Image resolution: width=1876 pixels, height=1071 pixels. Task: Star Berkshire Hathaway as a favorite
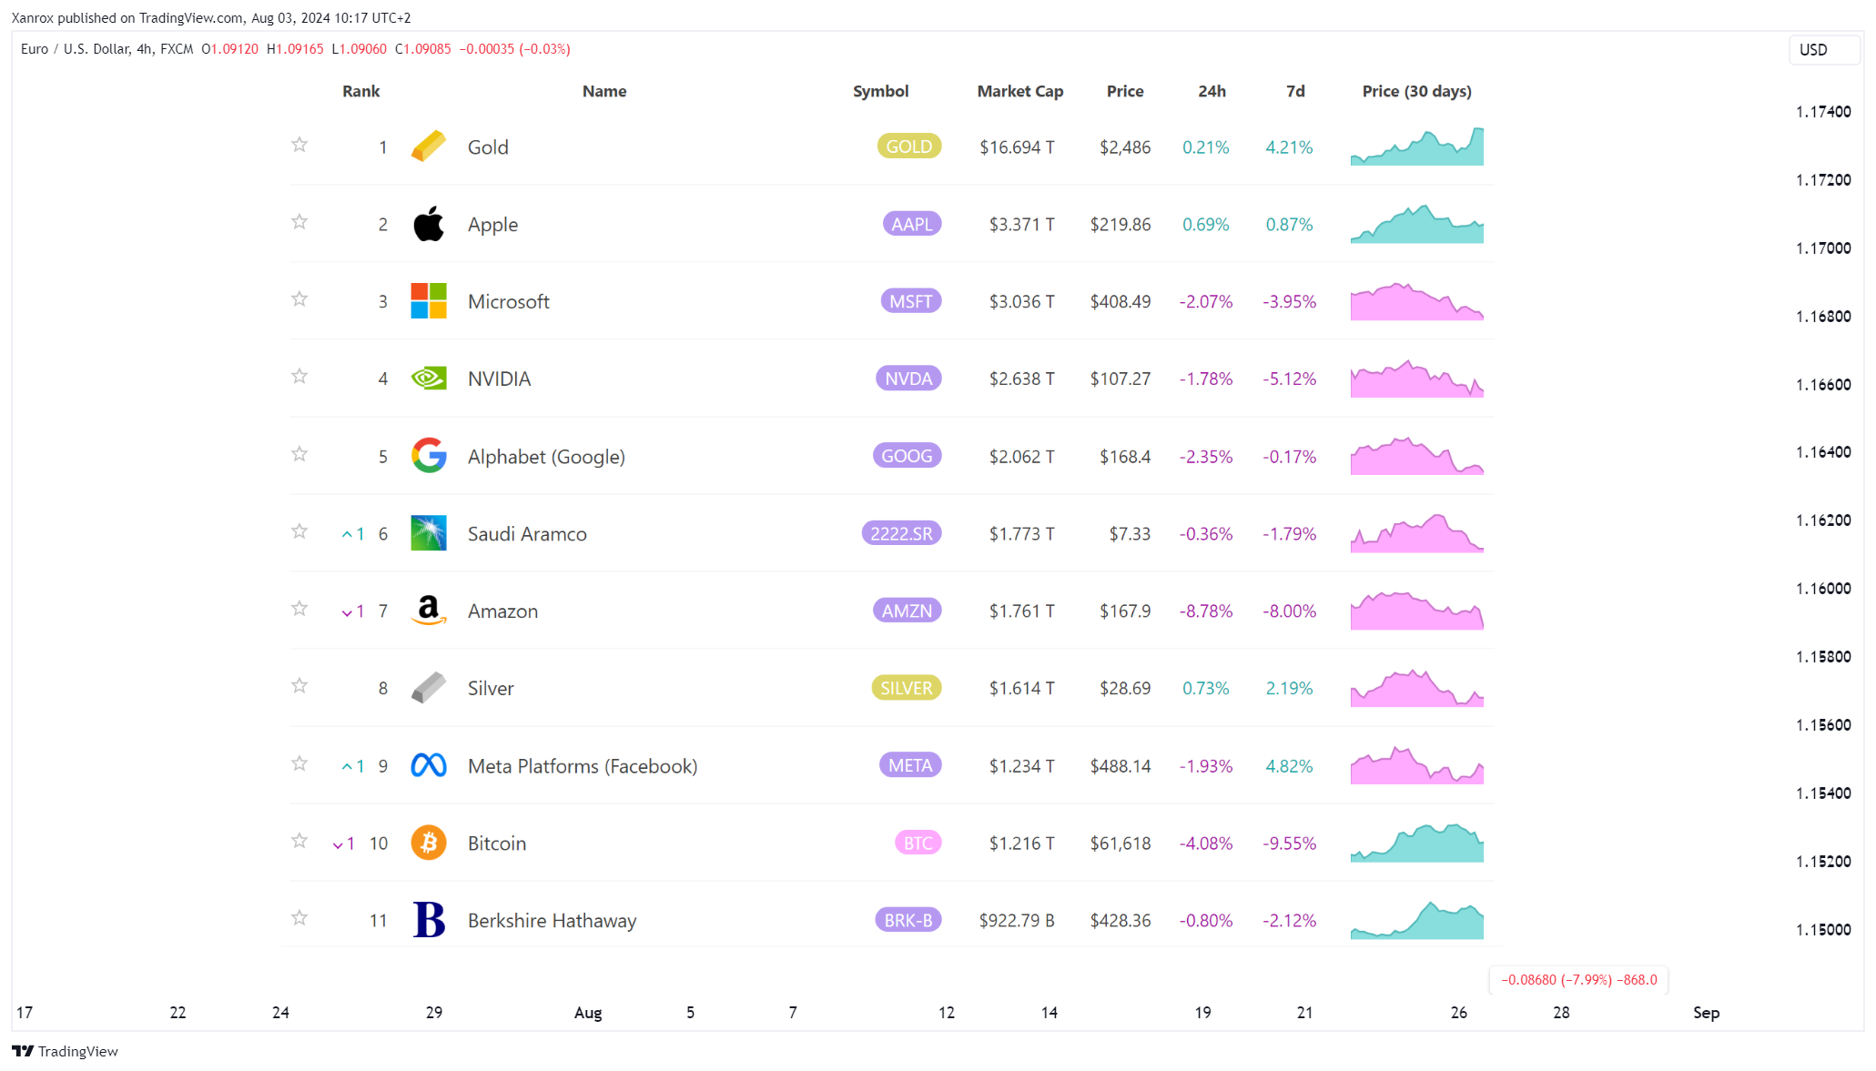pyautogui.click(x=299, y=918)
